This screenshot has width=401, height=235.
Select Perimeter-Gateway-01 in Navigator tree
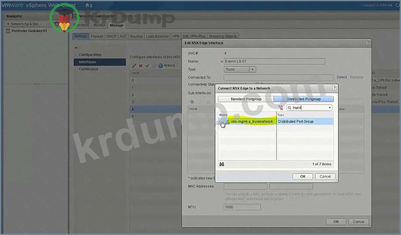point(29,31)
